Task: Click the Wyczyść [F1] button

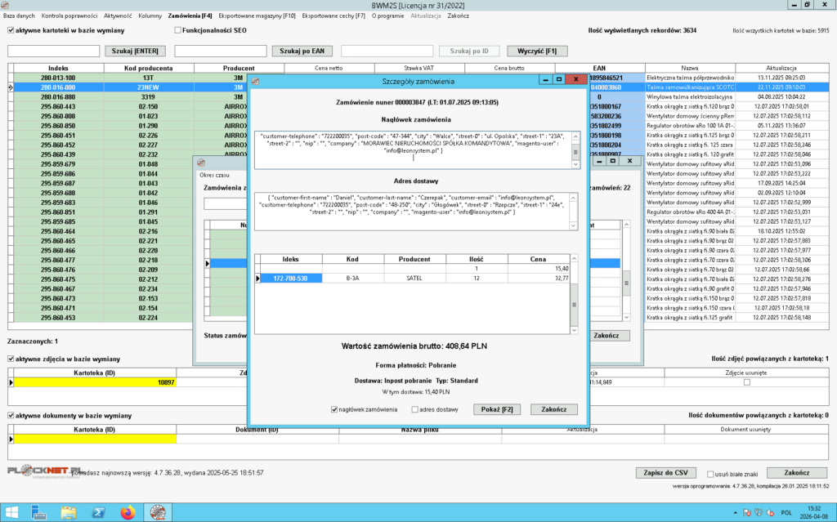Action: click(x=537, y=51)
